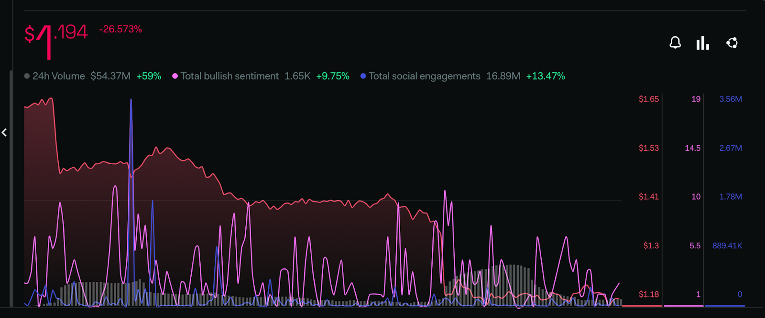The image size is (765, 318).
Task: Click the $1.18 price axis label
Action: 649,294
